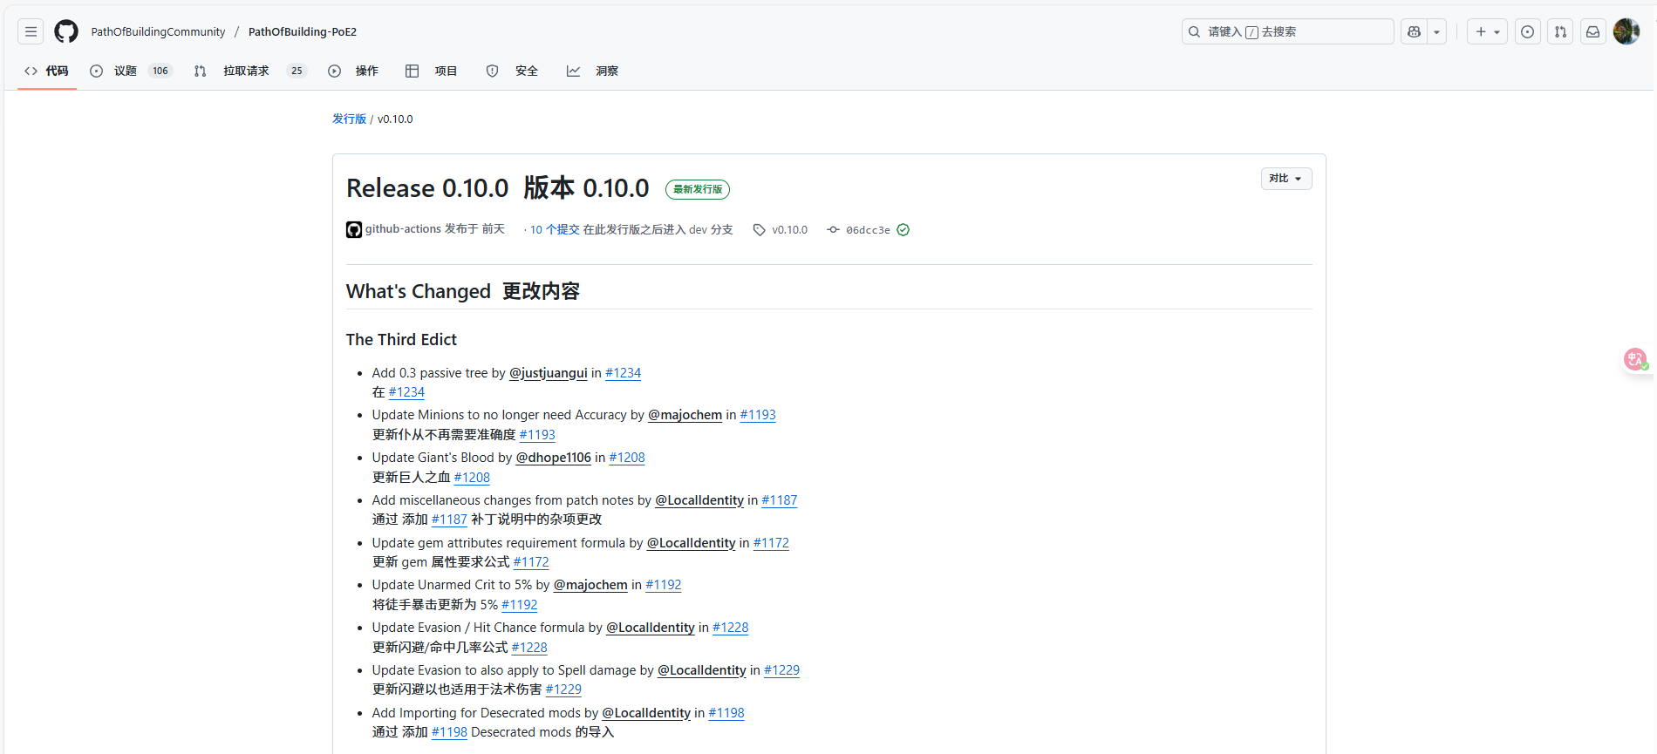Screen dimensions: 1657x754
Task: Switch to the 安全 tab
Action: pos(512,71)
